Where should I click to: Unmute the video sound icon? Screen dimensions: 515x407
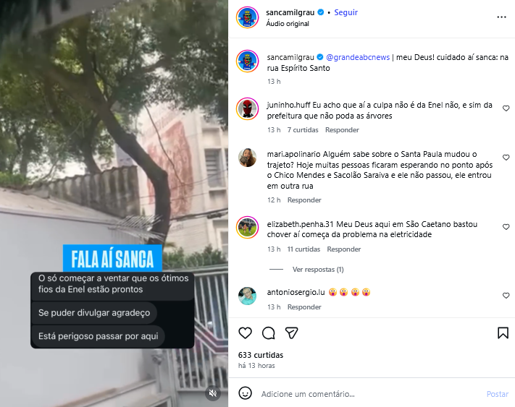coord(213,393)
